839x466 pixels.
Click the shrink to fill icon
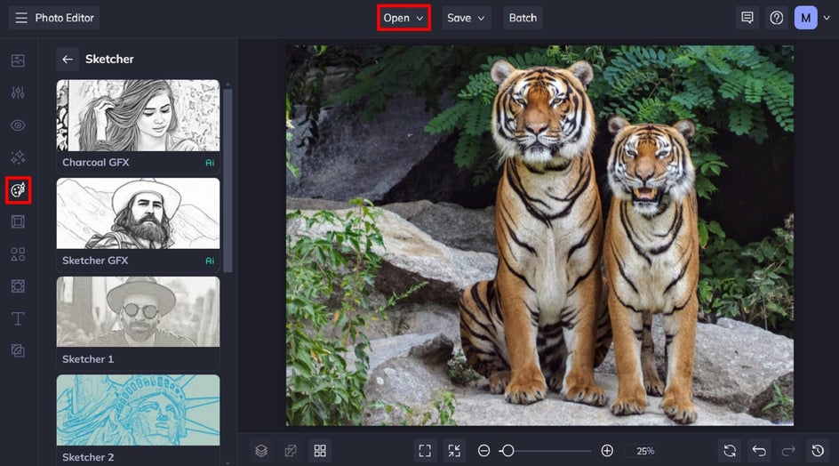pos(454,451)
